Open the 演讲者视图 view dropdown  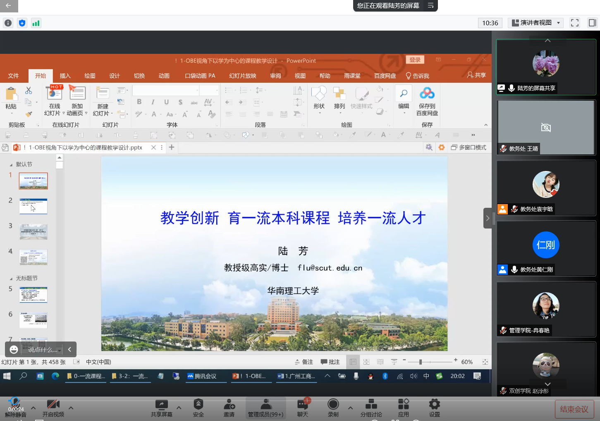click(535, 23)
